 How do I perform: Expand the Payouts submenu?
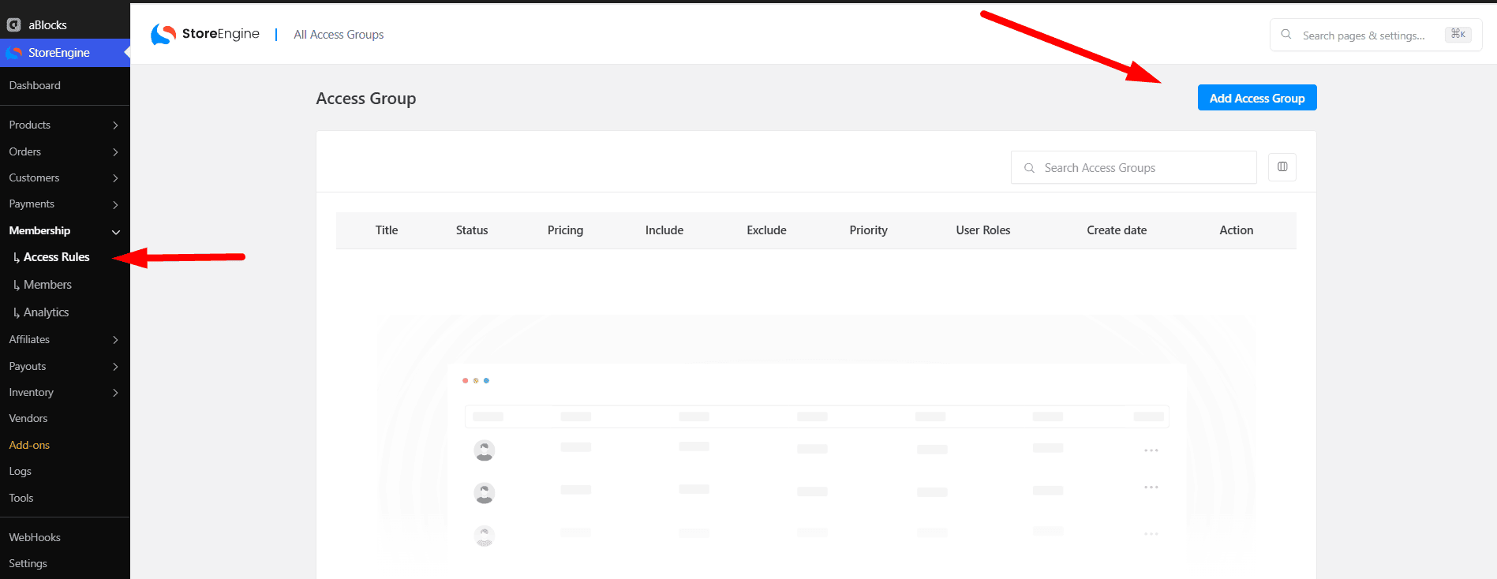pyautogui.click(x=115, y=367)
